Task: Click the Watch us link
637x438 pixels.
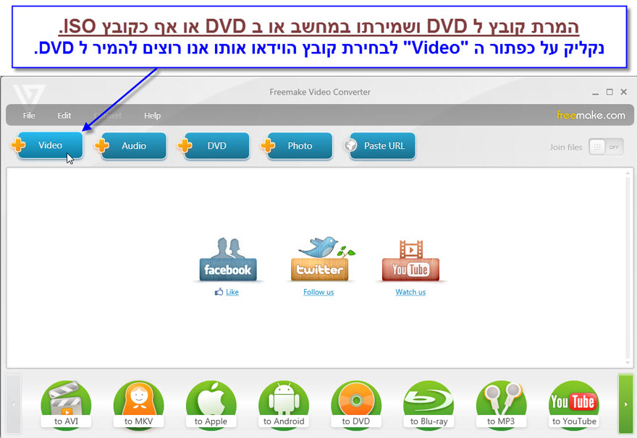Action: 410,292
